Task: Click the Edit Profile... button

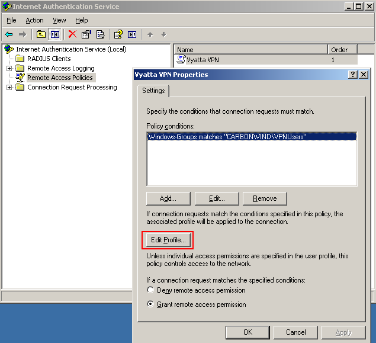Action: [x=168, y=240]
